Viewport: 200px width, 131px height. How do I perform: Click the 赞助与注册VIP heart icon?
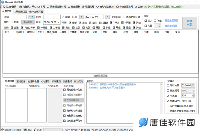pyautogui.click(x=97, y=7)
